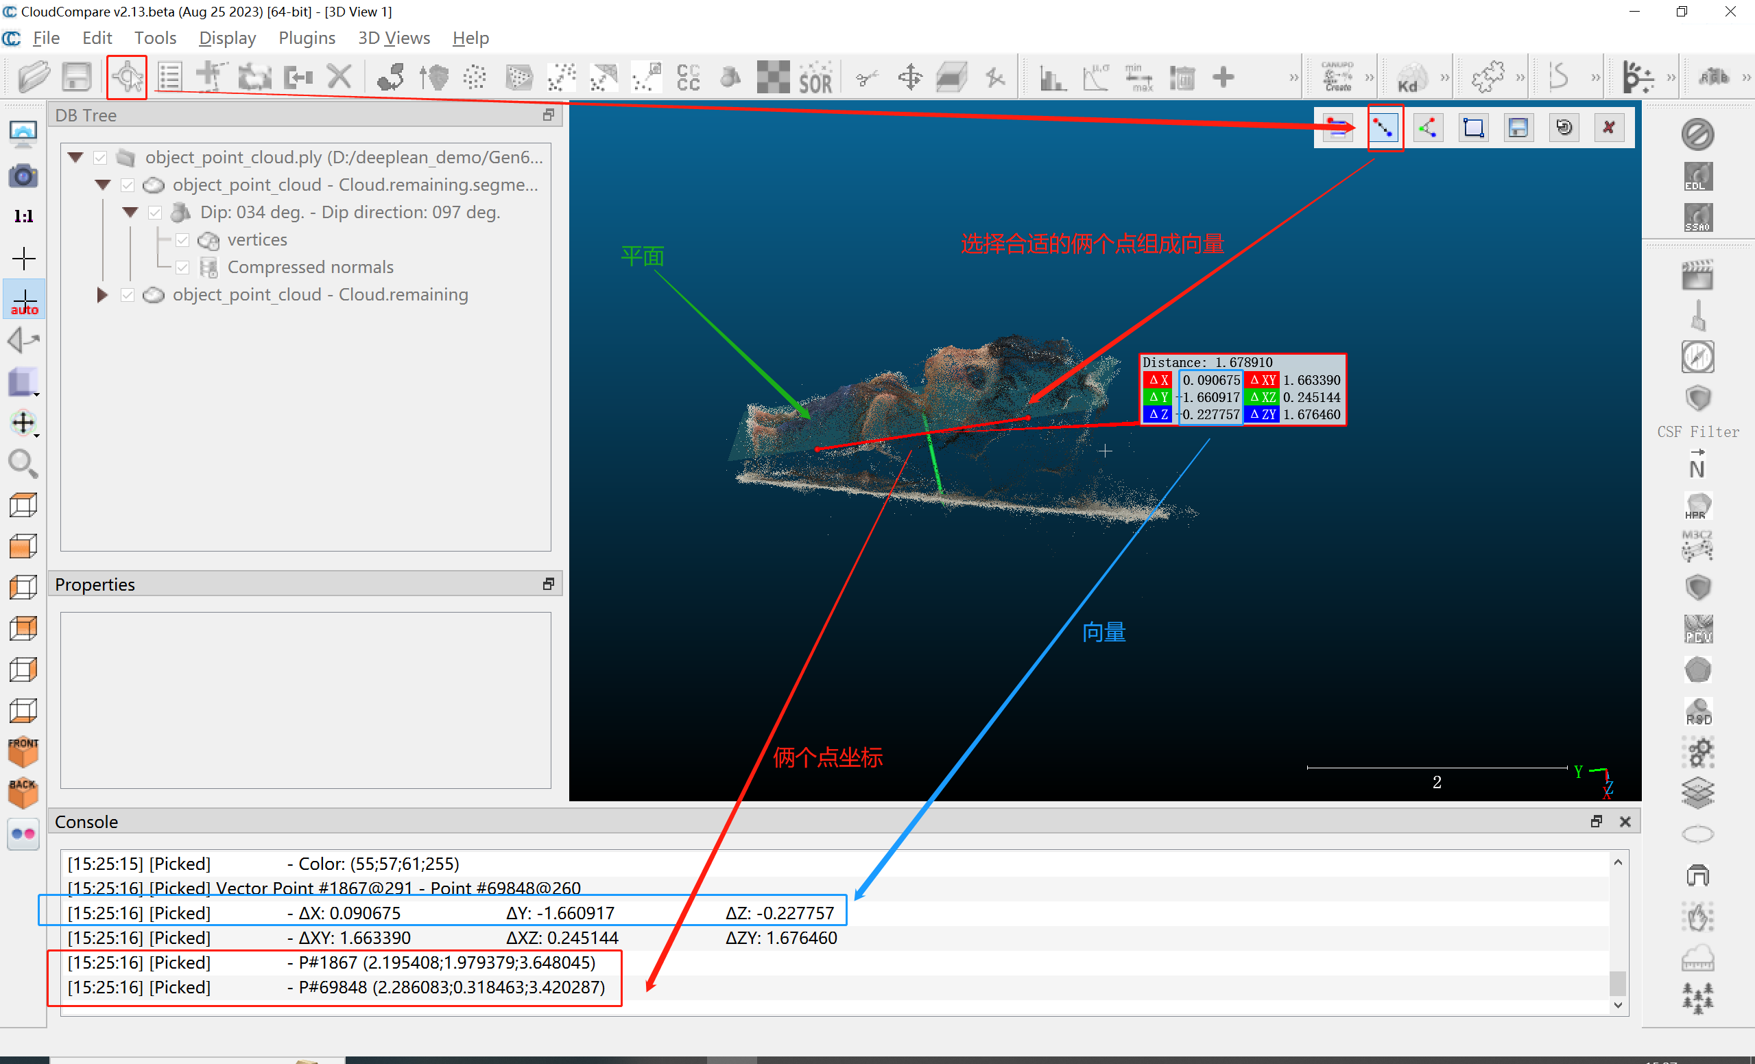This screenshot has width=1755, height=1064.
Task: Expand the Cloud.remaining tree node
Action: click(103, 294)
